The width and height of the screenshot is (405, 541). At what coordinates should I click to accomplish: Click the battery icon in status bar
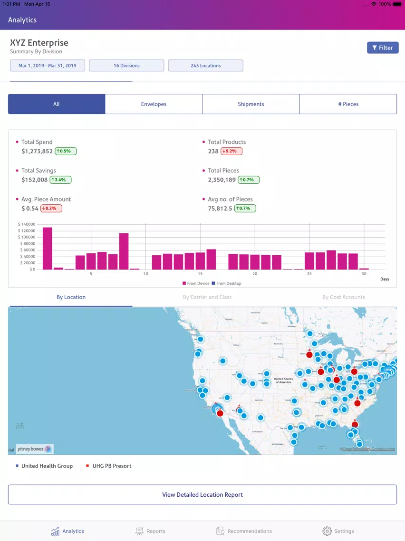(397, 4)
